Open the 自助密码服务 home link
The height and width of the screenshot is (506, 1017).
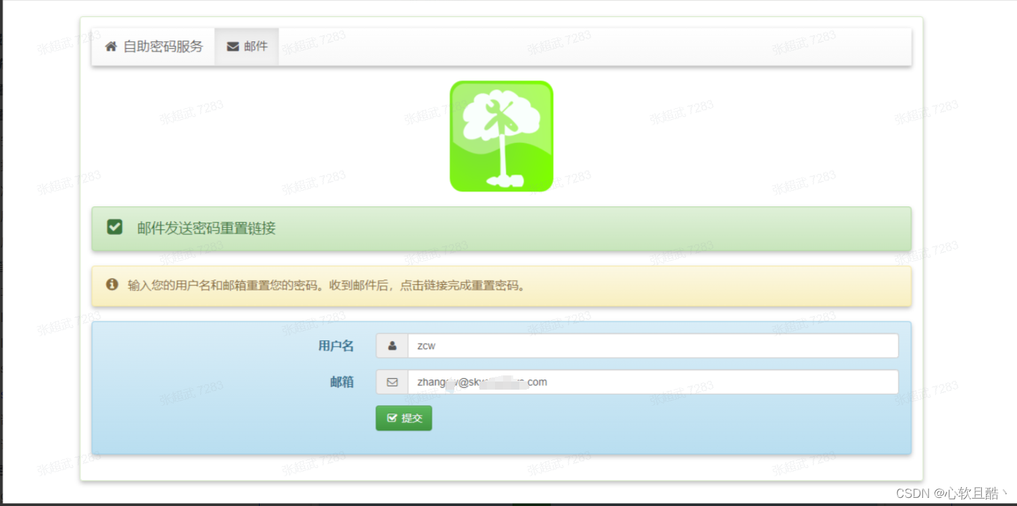click(162, 47)
